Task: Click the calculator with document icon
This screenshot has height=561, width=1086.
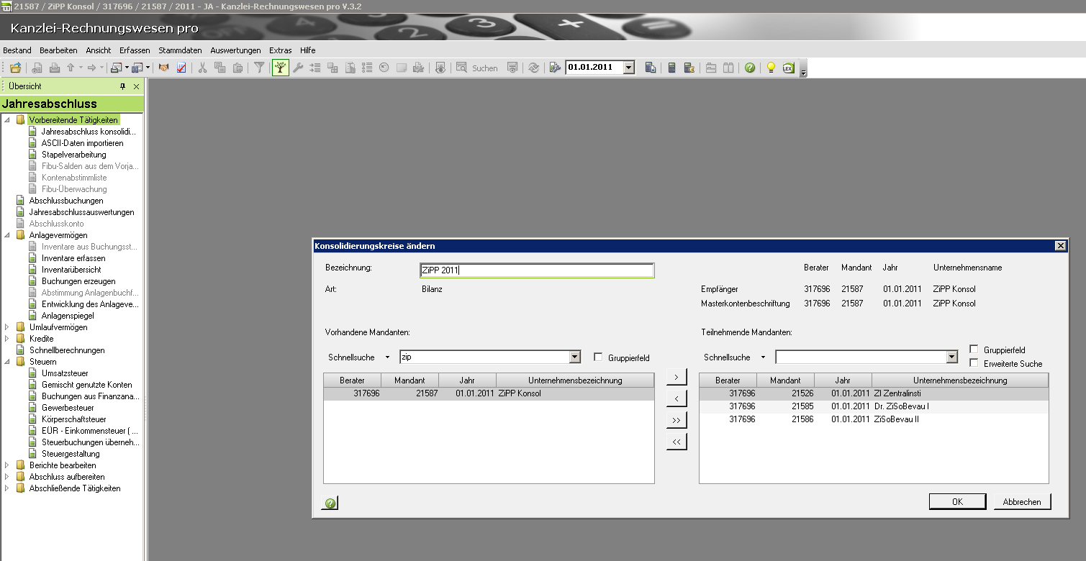Action: pos(651,68)
